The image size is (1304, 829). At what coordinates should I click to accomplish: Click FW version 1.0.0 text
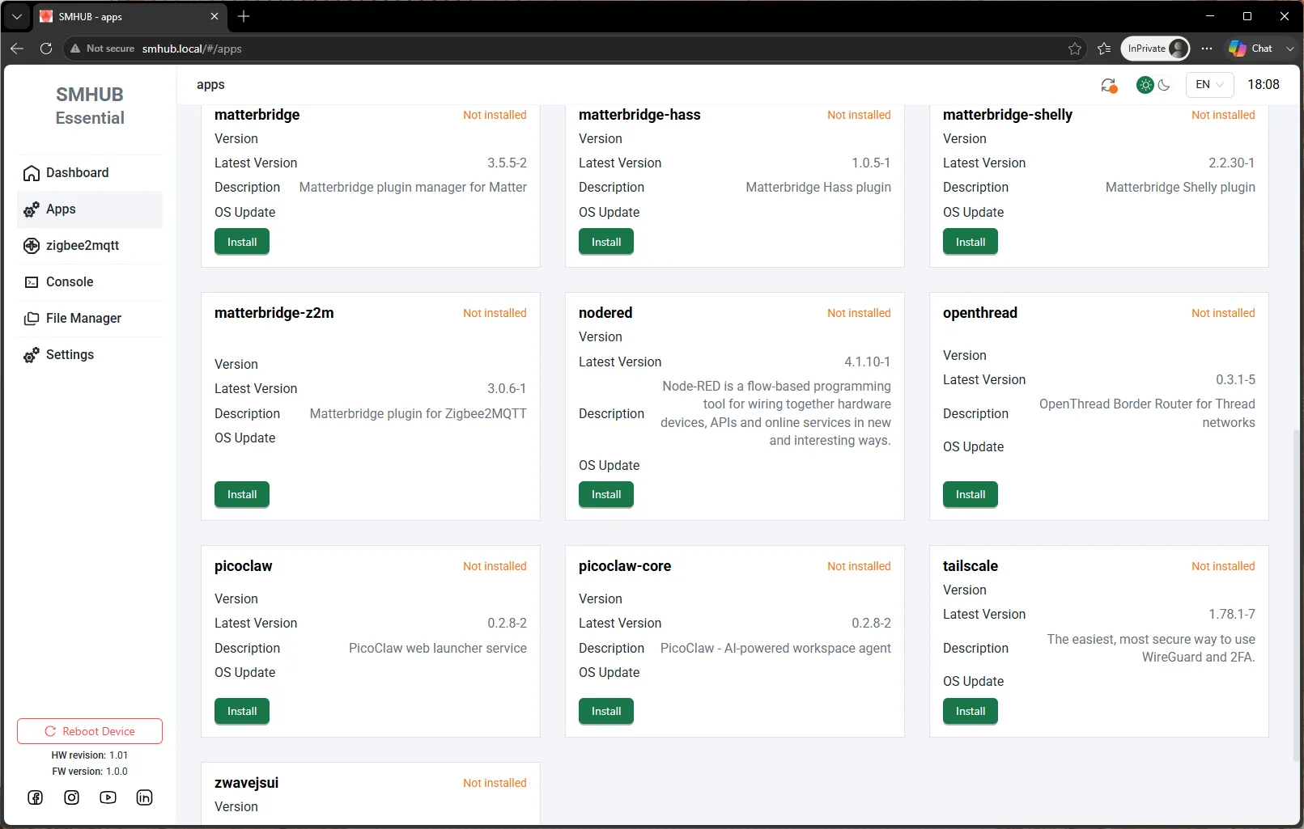point(90,772)
